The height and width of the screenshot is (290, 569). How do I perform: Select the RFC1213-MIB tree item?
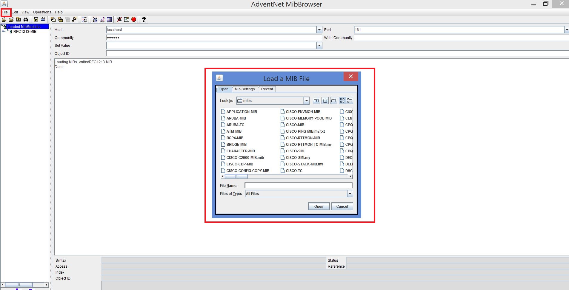[x=25, y=31]
